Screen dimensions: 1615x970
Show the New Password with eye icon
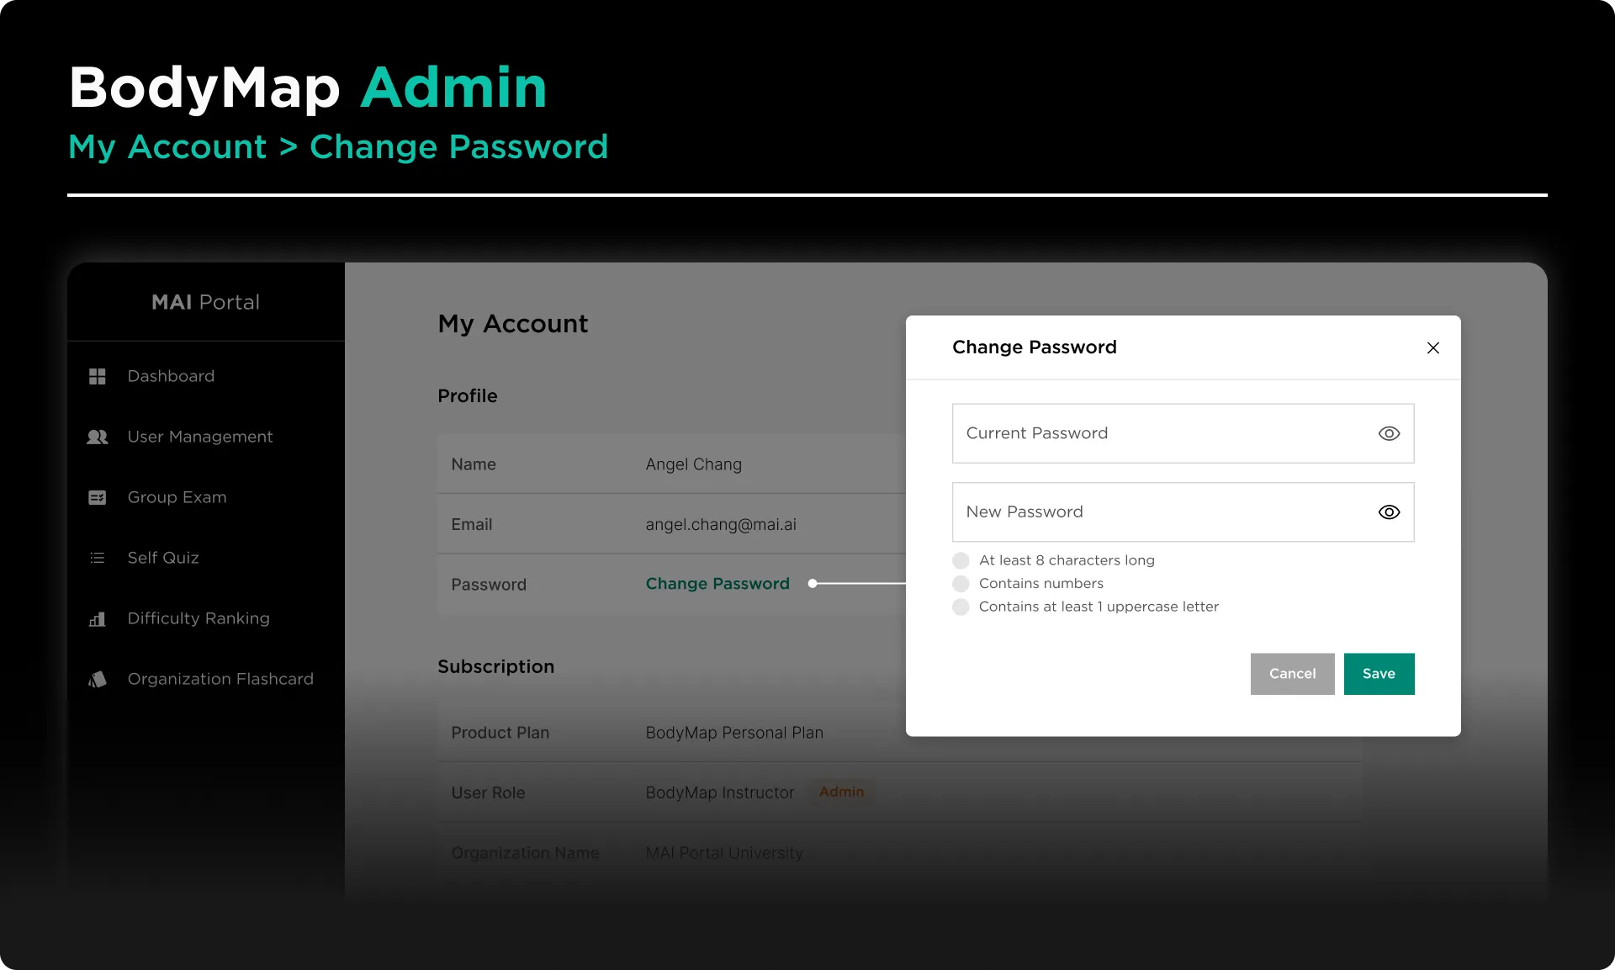(1390, 512)
